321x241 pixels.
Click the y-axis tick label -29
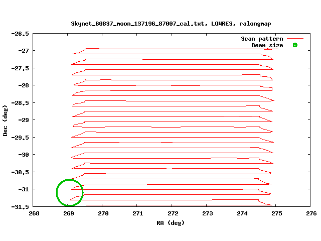(x=24, y=120)
